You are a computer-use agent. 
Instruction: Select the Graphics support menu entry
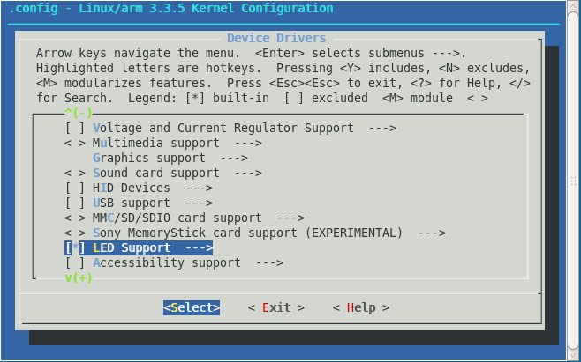coord(170,159)
